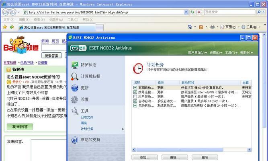Click the 编辑... (Edit) button
268x161 pixels.
pos(175,157)
